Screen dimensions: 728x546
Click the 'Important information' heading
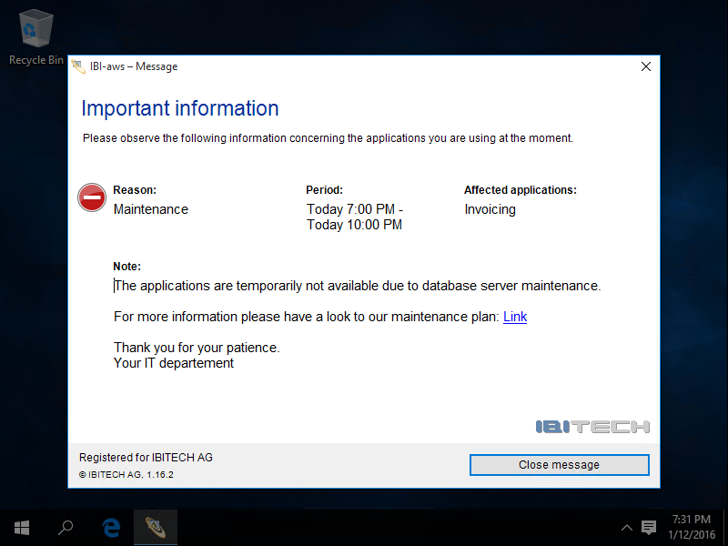[x=180, y=108]
